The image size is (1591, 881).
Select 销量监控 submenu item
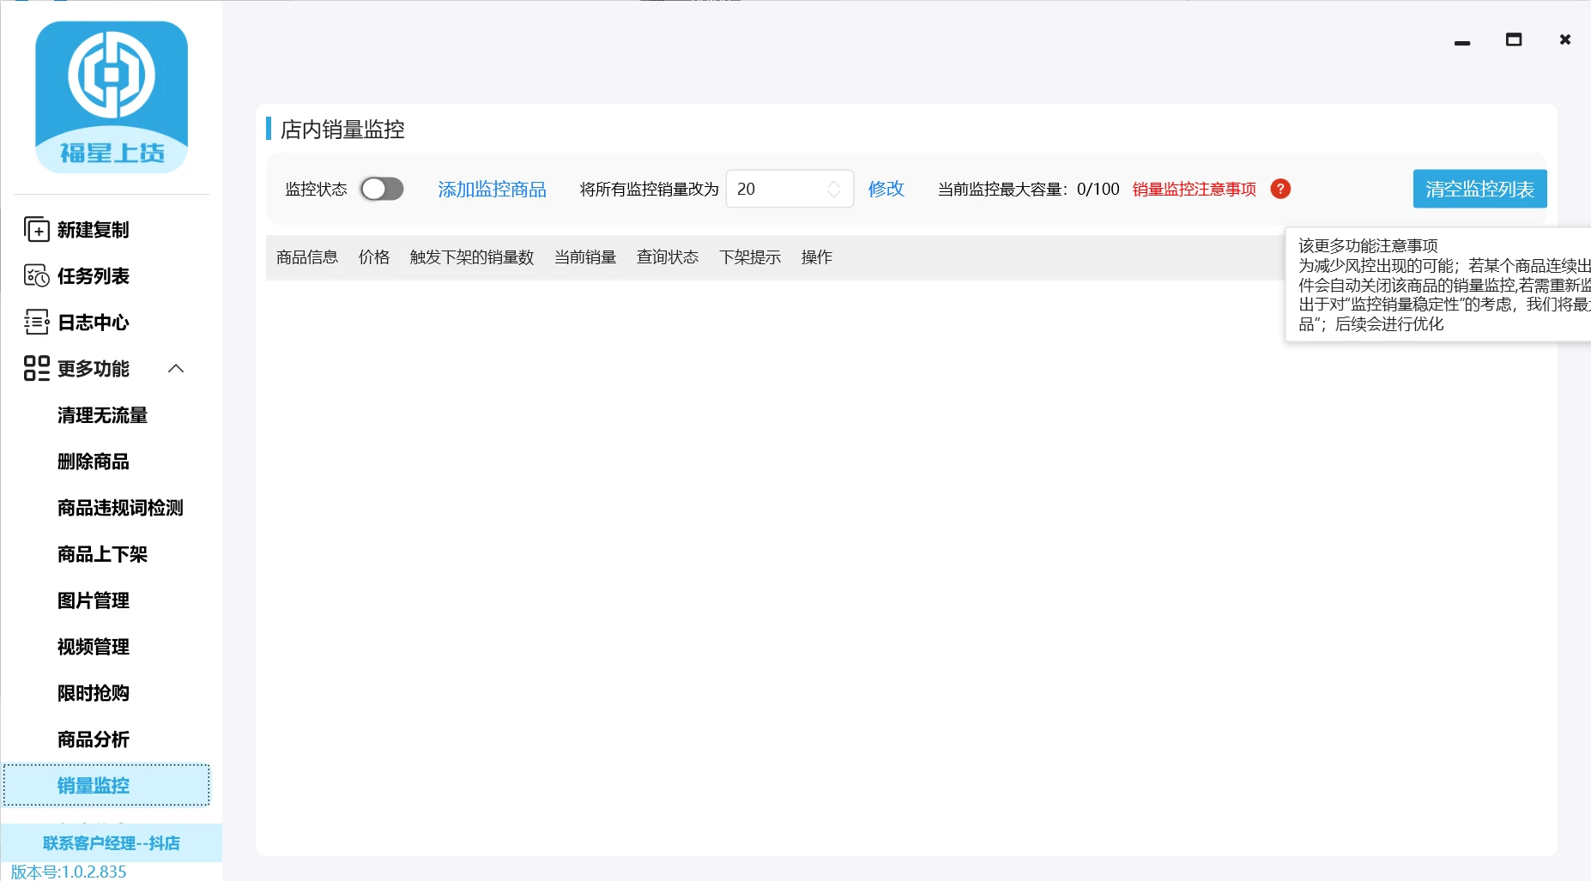click(106, 785)
